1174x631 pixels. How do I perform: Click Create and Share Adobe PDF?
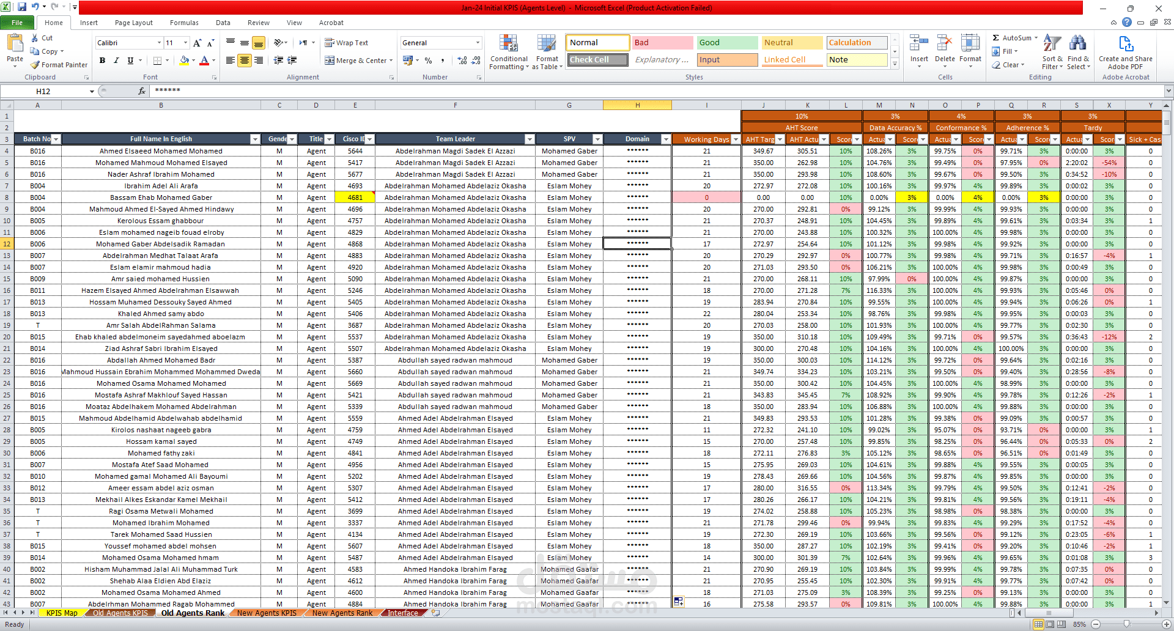[x=1125, y=52]
